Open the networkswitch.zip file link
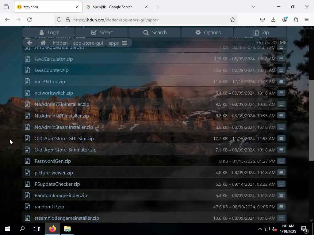314x235 pixels. [x=54, y=93]
